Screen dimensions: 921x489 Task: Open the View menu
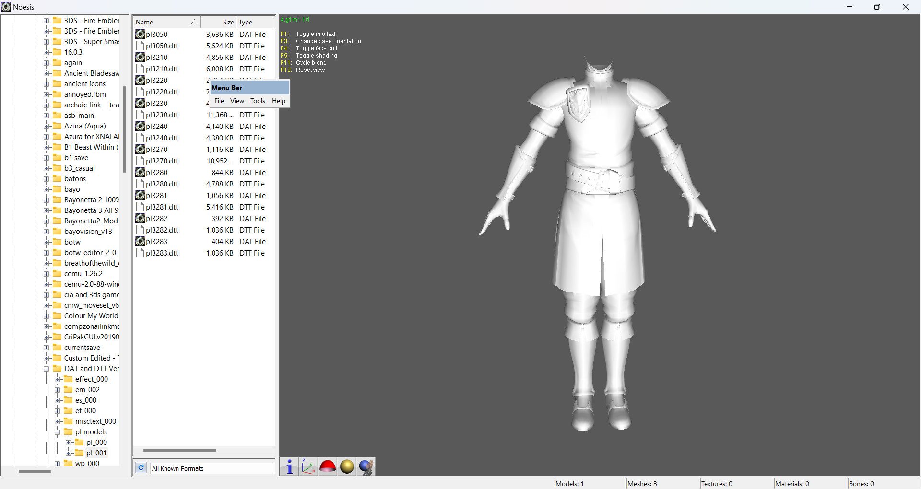point(237,101)
